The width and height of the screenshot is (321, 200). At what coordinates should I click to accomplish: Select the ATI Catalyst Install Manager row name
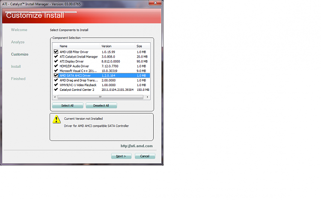pyautogui.click(x=79, y=57)
